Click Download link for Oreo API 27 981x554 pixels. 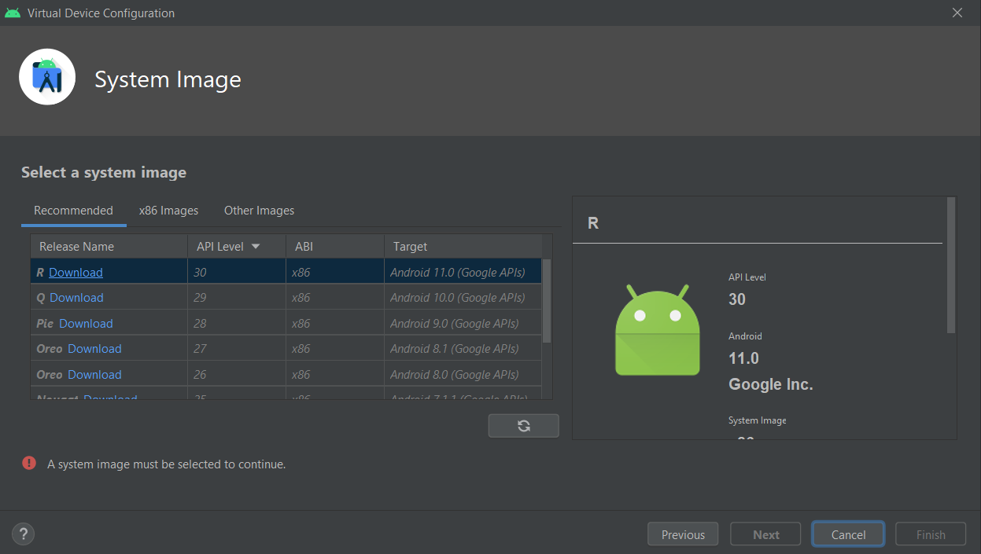pos(94,348)
